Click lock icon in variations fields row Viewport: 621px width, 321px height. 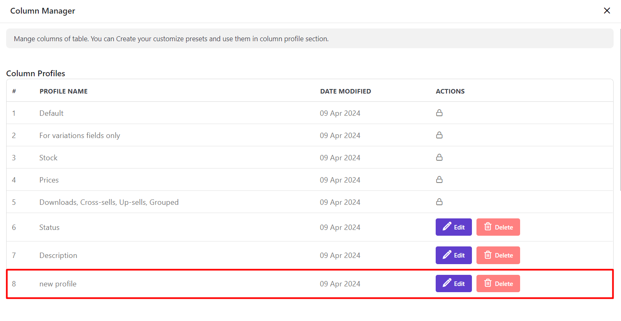click(439, 135)
